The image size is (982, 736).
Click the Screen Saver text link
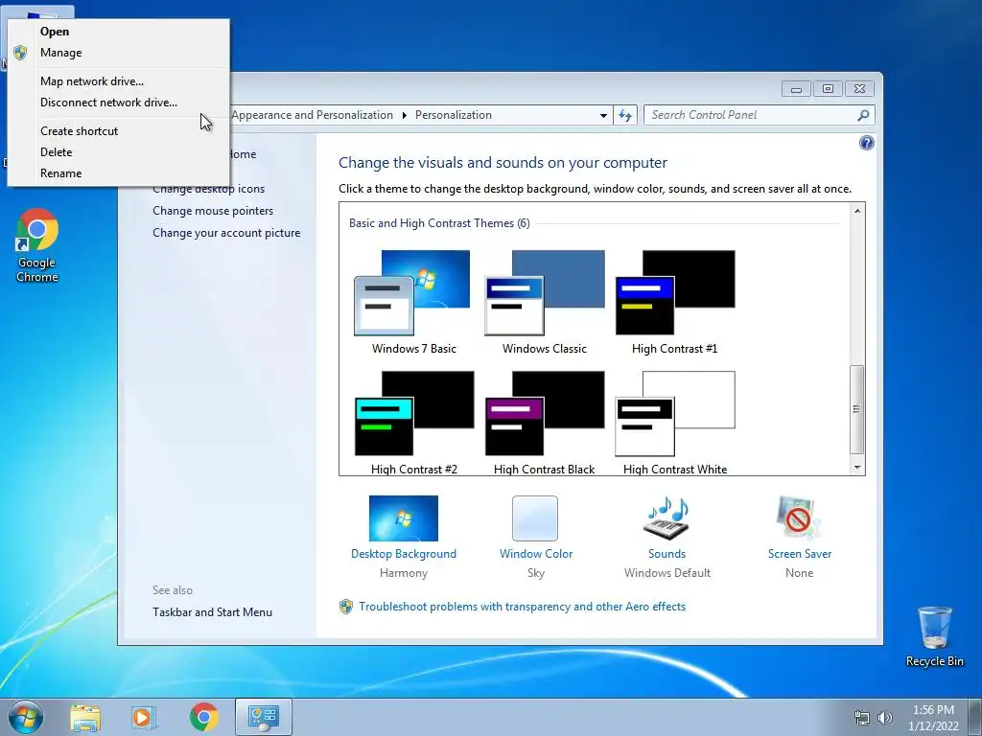tap(799, 554)
